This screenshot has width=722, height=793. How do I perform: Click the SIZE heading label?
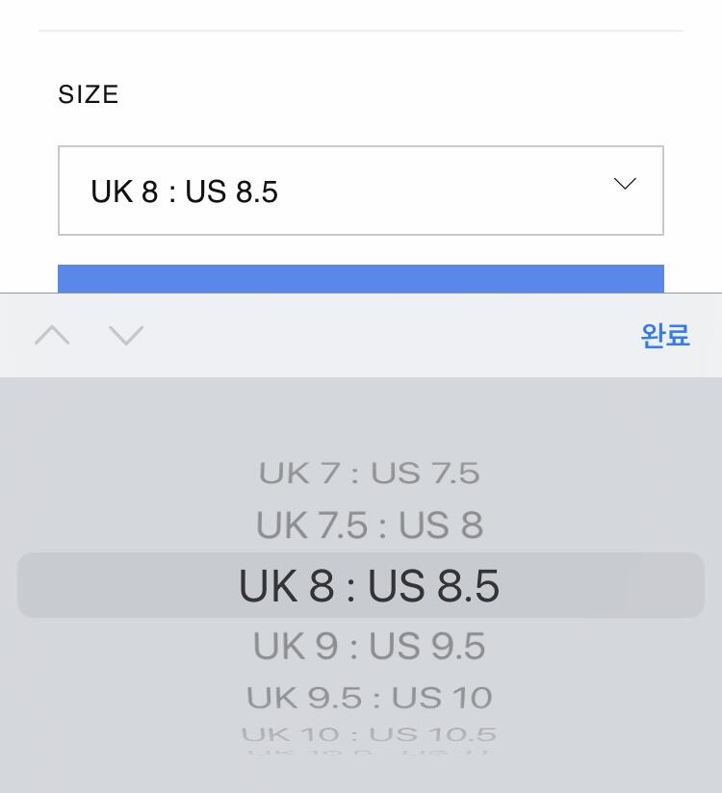(x=89, y=94)
